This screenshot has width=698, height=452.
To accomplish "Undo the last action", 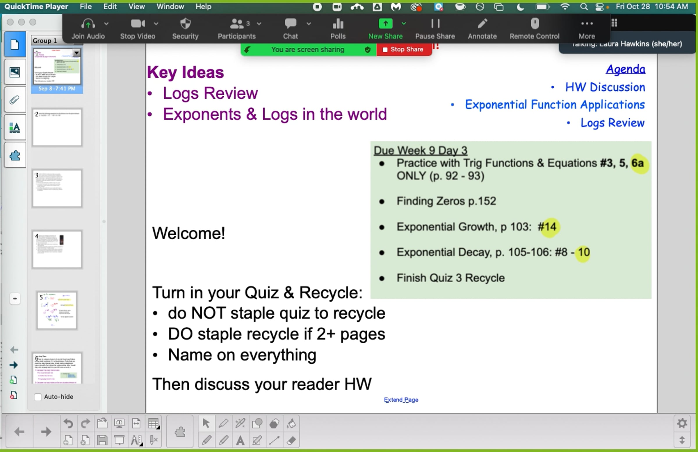I will [68, 423].
